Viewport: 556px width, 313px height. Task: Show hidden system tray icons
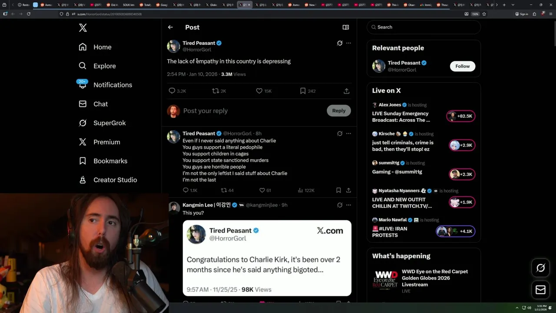[517, 308]
